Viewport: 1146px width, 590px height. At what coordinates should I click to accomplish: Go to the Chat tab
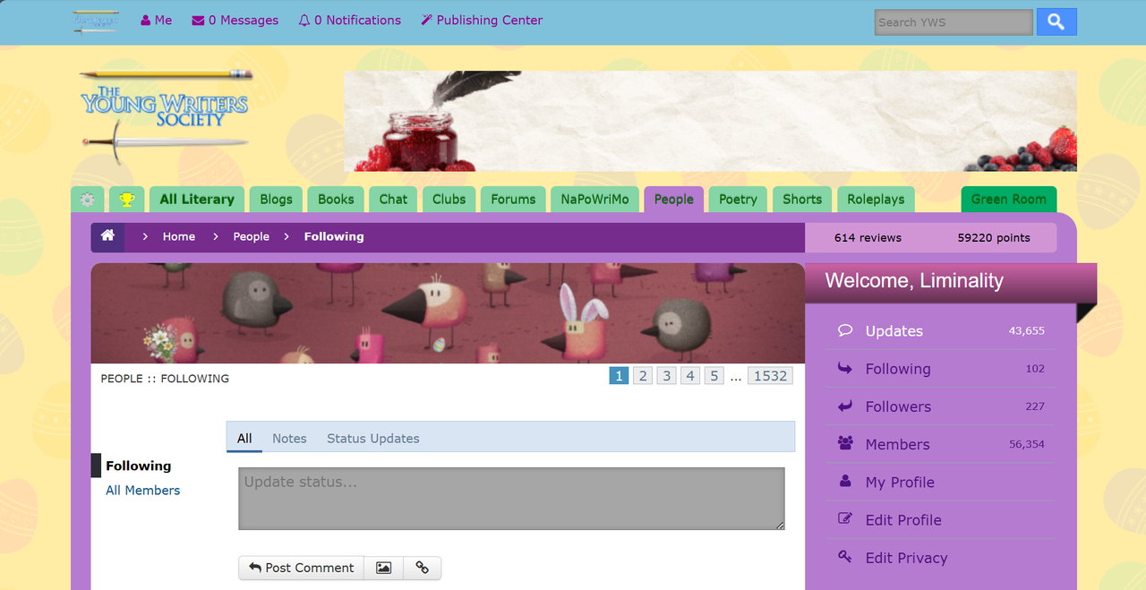pyautogui.click(x=393, y=200)
